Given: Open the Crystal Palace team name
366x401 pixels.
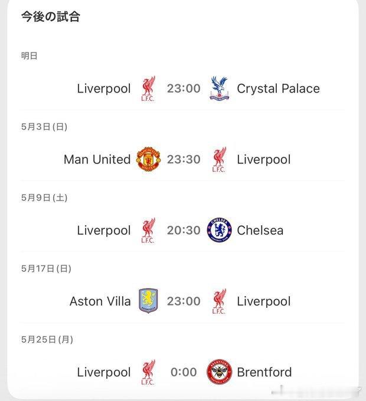Looking at the screenshot, I should point(278,89).
